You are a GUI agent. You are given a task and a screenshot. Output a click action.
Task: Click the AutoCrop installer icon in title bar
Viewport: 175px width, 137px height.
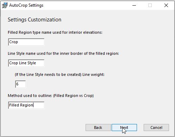[5, 5]
